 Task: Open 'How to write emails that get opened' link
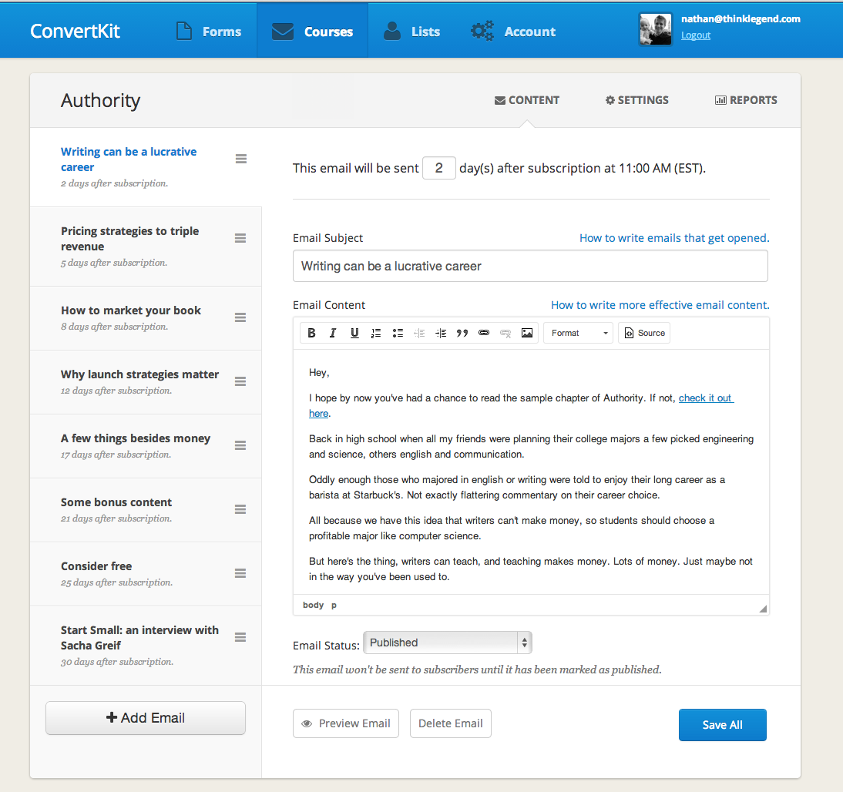tap(673, 238)
